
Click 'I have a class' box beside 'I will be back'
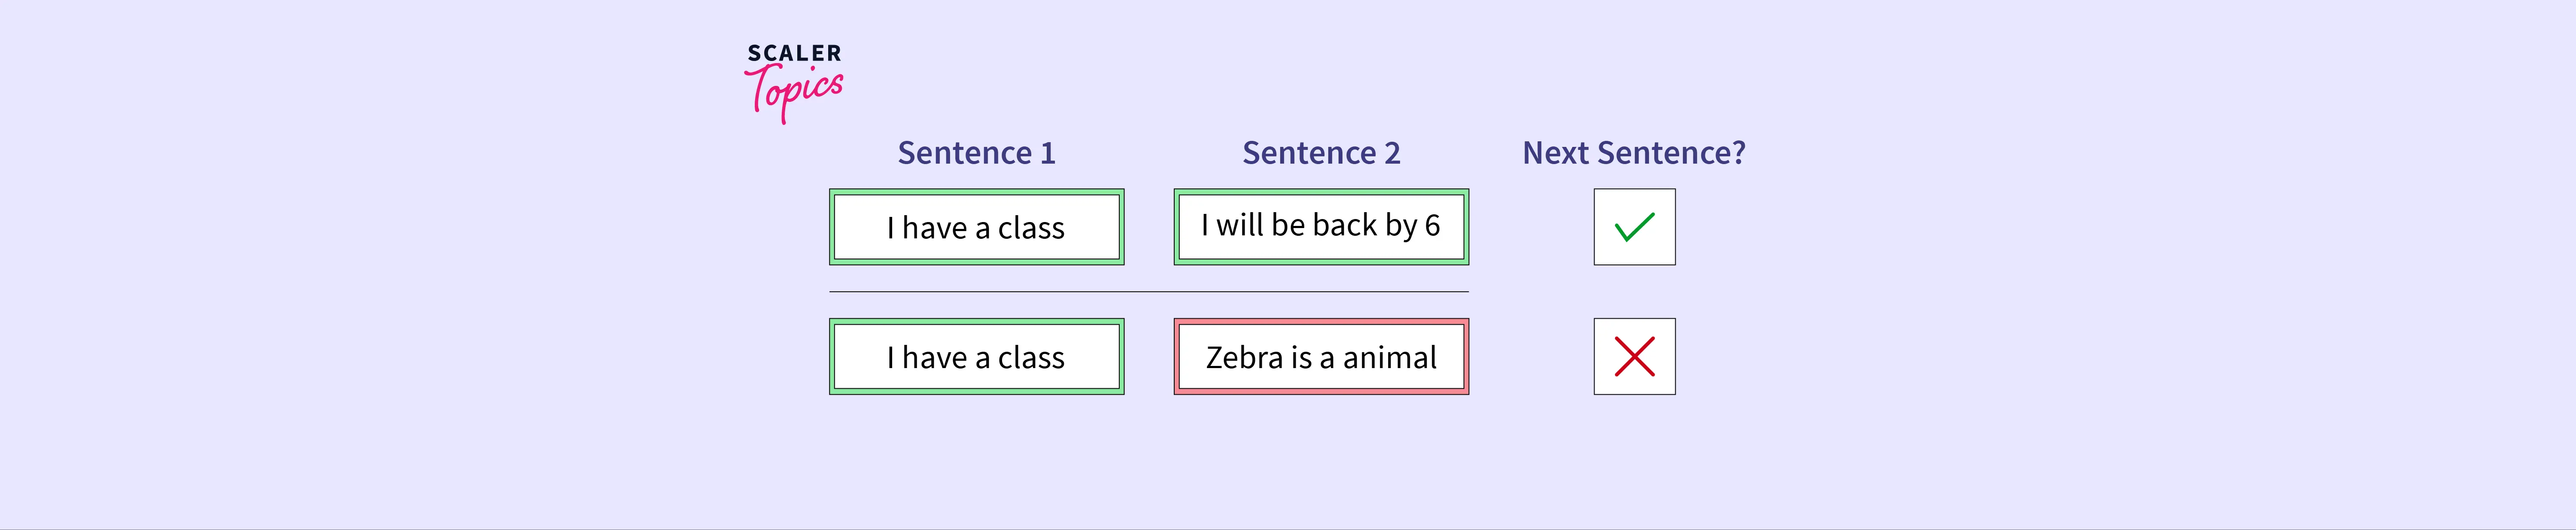pos(976,227)
